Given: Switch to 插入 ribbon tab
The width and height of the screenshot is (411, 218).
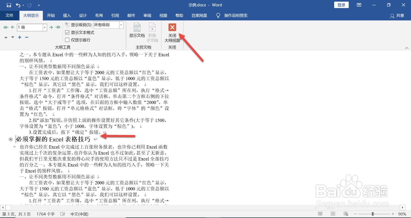Looking at the screenshot, I should (67, 15).
